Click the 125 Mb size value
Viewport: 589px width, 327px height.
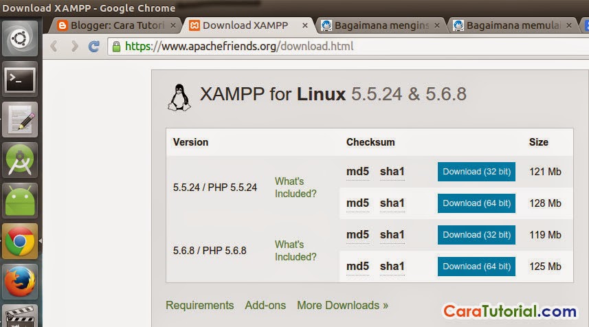tap(545, 266)
